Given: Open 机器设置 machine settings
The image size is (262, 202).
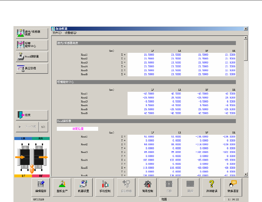Looking at the screenshot, I should 83,186.
